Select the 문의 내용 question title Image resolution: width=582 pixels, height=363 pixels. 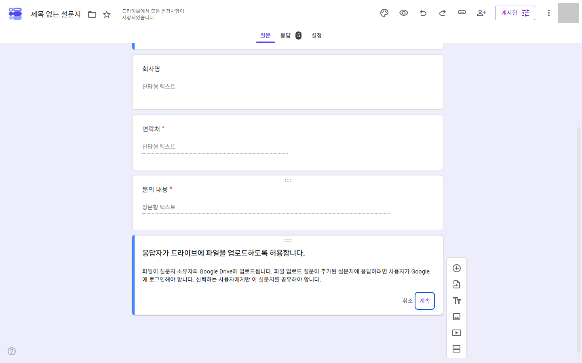[155, 190]
